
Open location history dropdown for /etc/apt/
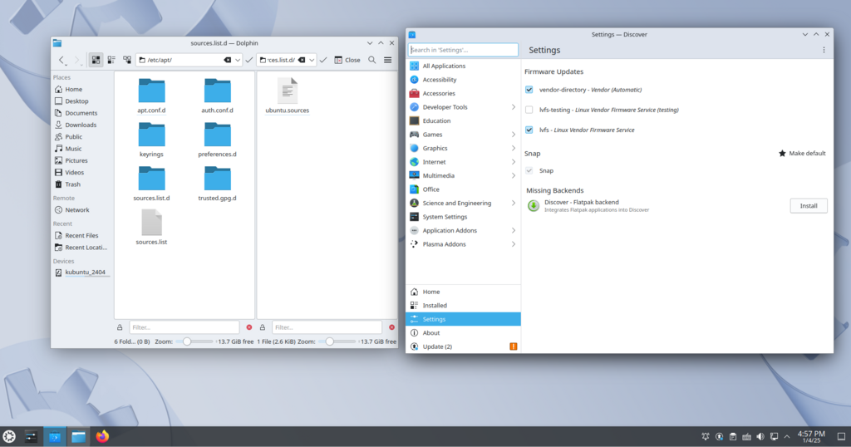click(238, 60)
